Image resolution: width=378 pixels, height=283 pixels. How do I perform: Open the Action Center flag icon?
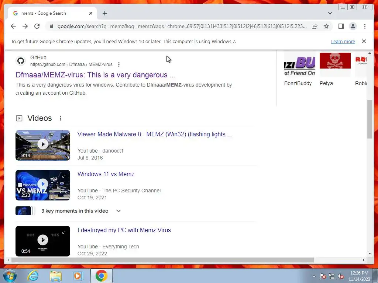pyautogui.click(x=323, y=276)
